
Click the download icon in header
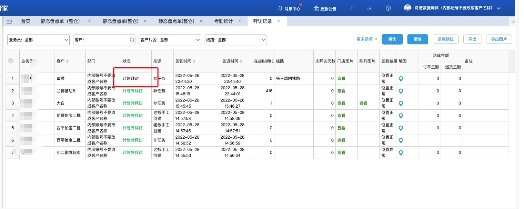pos(370,8)
